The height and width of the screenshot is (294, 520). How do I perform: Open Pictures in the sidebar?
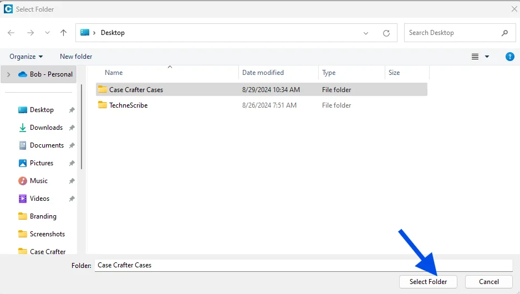point(42,163)
